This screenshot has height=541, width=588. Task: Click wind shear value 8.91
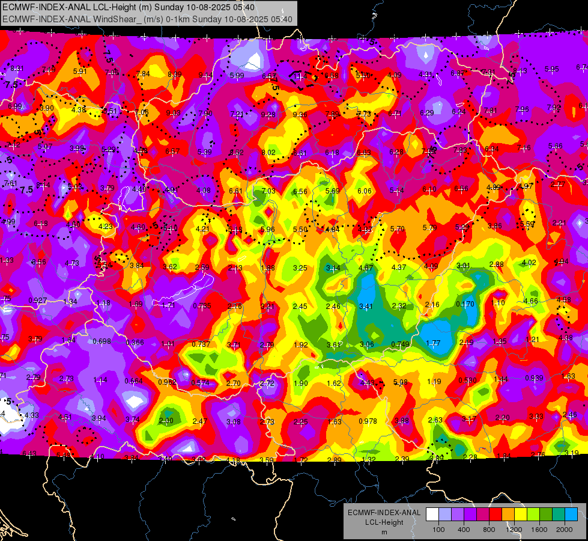point(16,69)
